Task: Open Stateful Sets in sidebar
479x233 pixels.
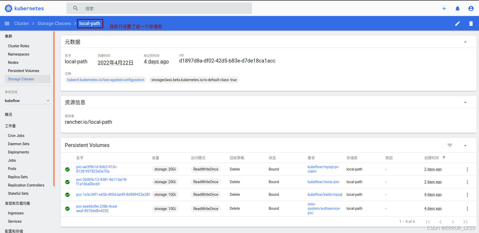Action: click(18, 193)
